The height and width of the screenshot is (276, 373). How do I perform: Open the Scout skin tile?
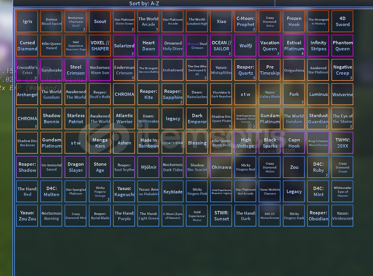tap(100, 22)
